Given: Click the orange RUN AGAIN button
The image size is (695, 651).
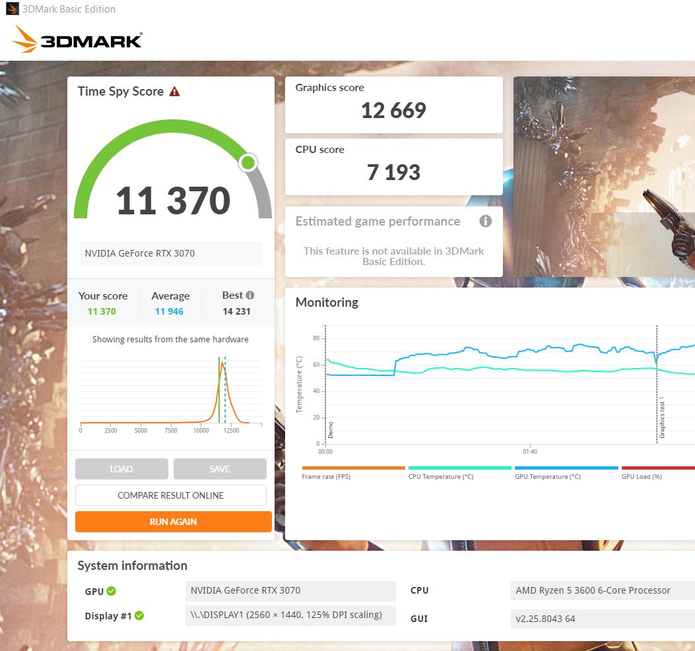Looking at the screenshot, I should pyautogui.click(x=174, y=522).
